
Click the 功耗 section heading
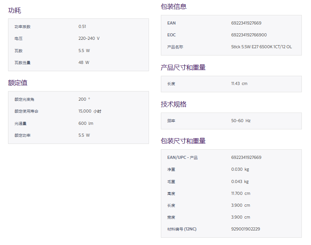click(x=15, y=10)
